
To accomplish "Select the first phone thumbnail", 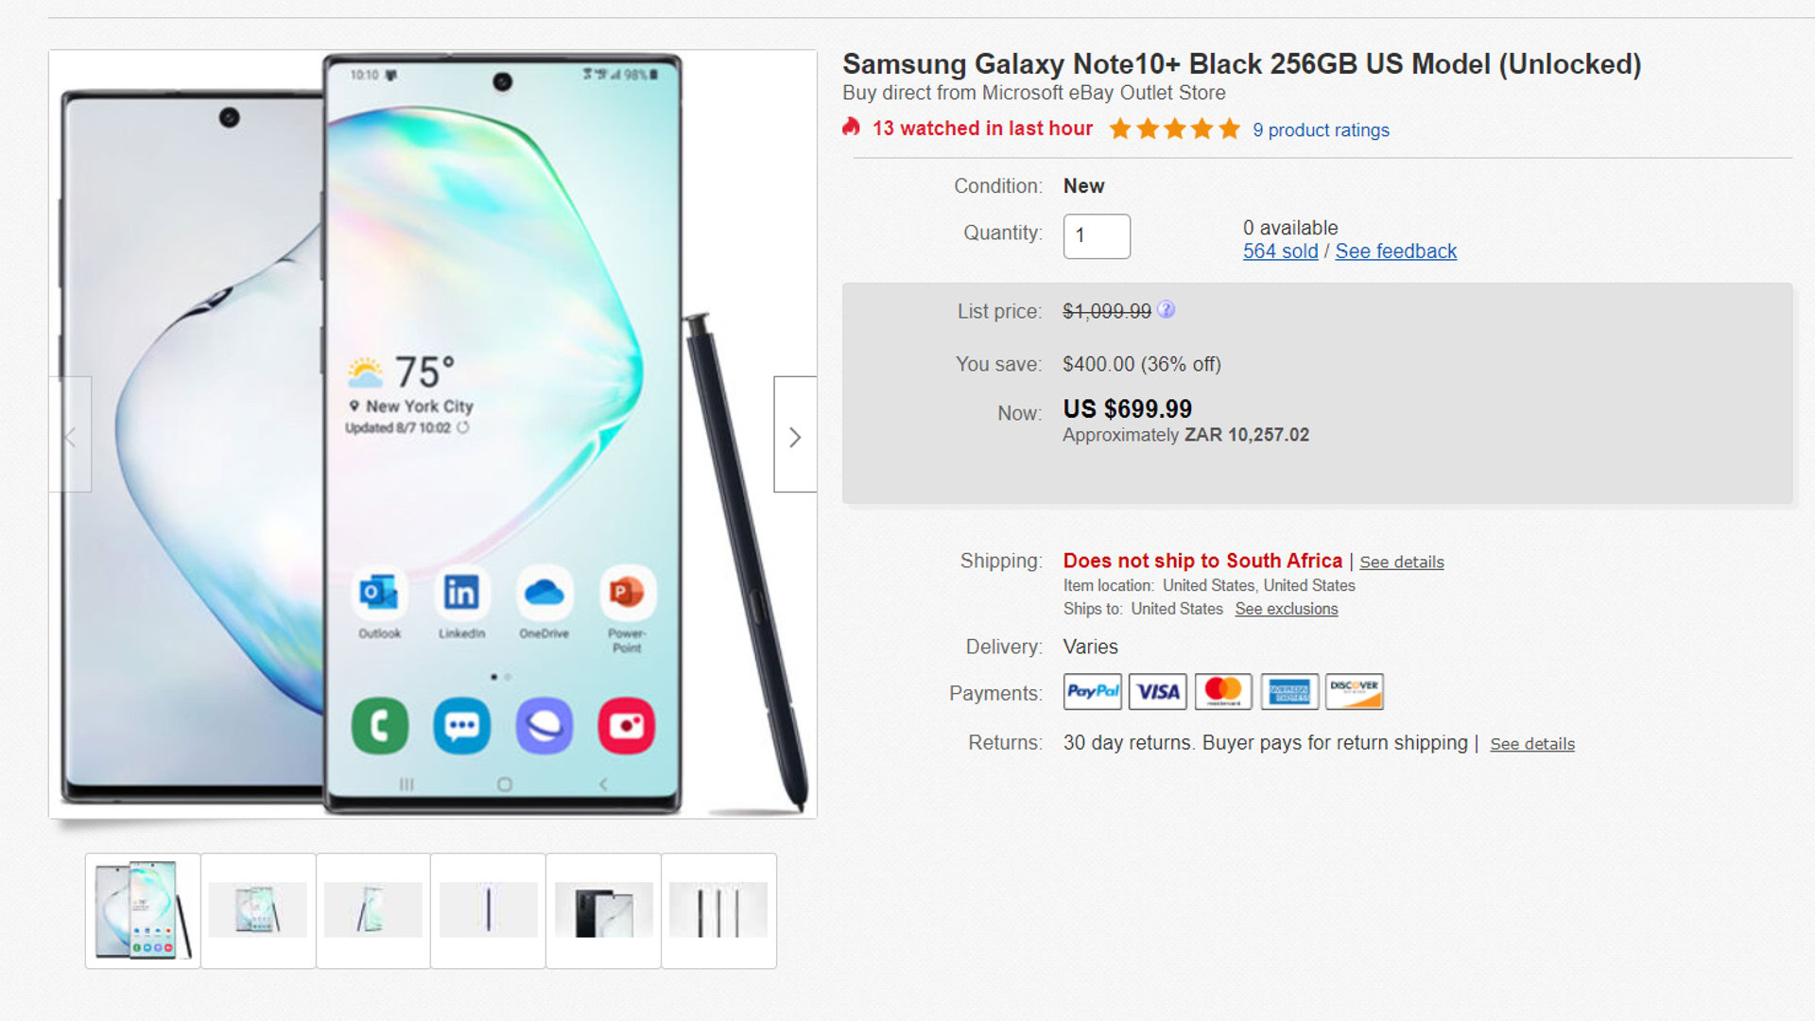I will pyautogui.click(x=143, y=910).
